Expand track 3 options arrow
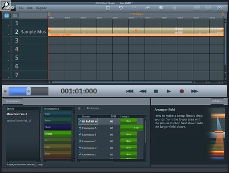 pos(9,43)
